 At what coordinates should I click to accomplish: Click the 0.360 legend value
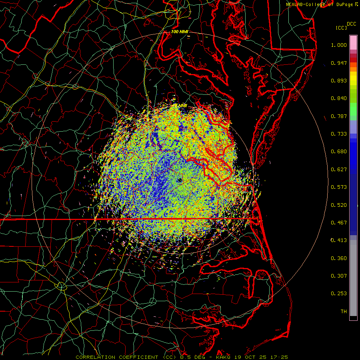[339, 258]
